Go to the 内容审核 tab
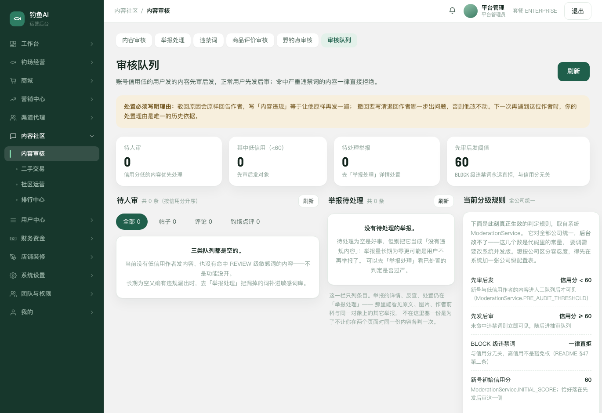Screen dimensions: 602x413 point(134,40)
